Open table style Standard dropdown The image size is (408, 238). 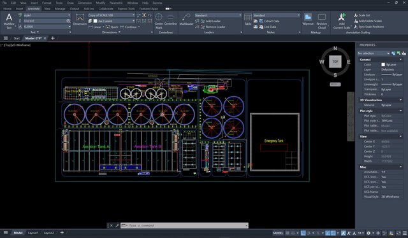(276, 15)
